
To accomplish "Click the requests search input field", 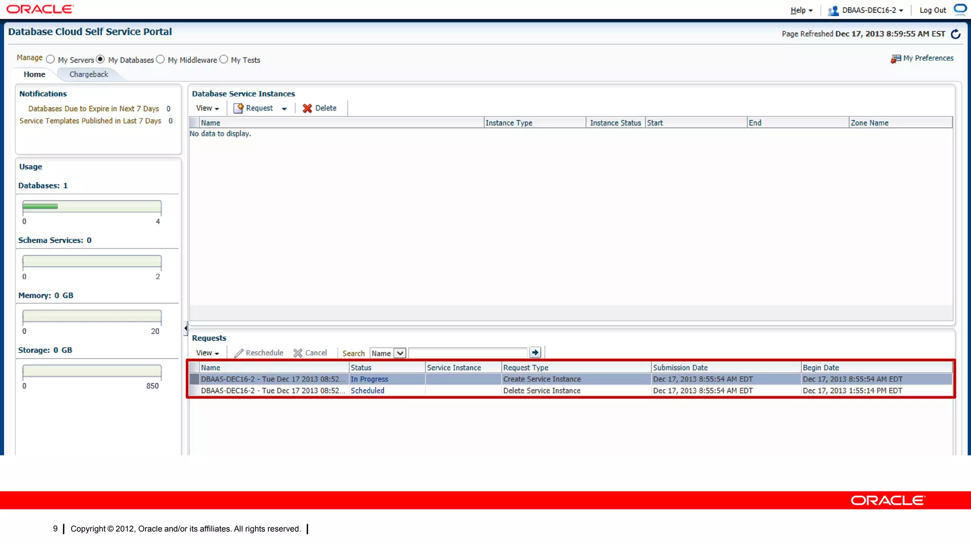I will (468, 353).
